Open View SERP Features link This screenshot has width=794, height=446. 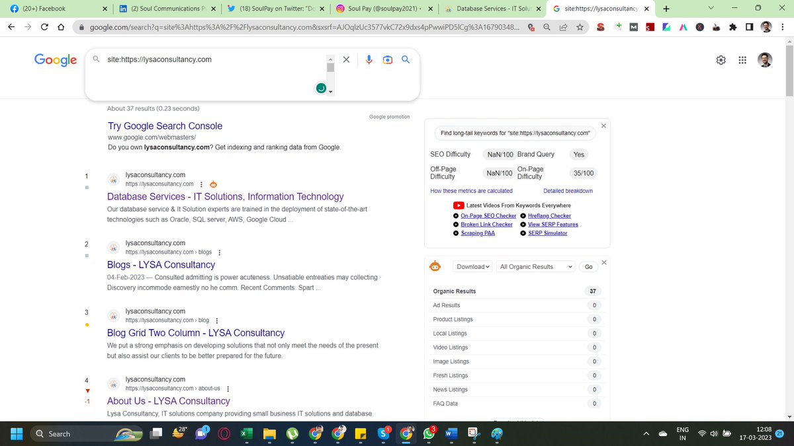(553, 224)
